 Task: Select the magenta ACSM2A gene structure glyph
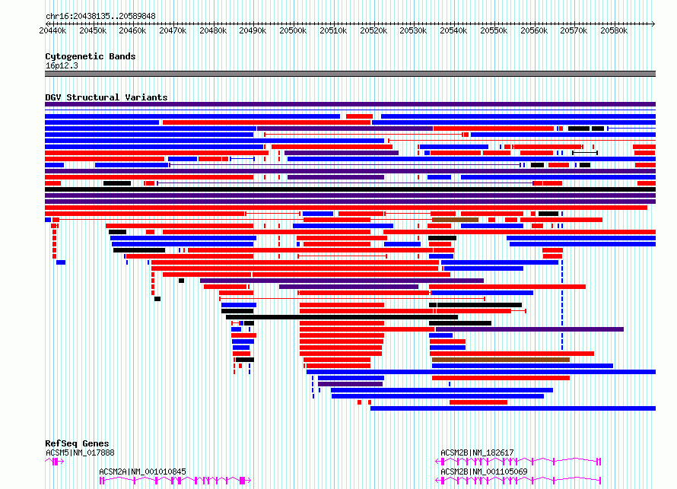point(175,481)
